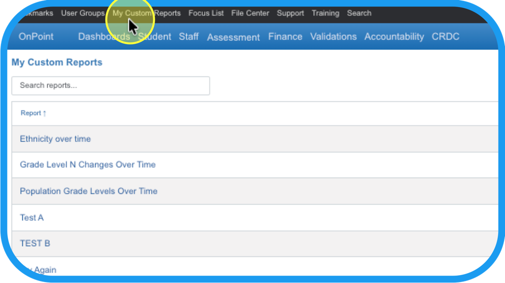The image size is (505, 283).
Task: Open the Support menu item
Action: tap(290, 13)
